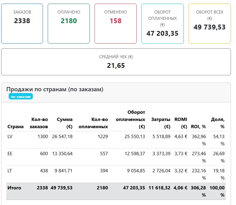Click the 'Итого' row label
The height and width of the screenshot is (205, 236).
pos(14,188)
